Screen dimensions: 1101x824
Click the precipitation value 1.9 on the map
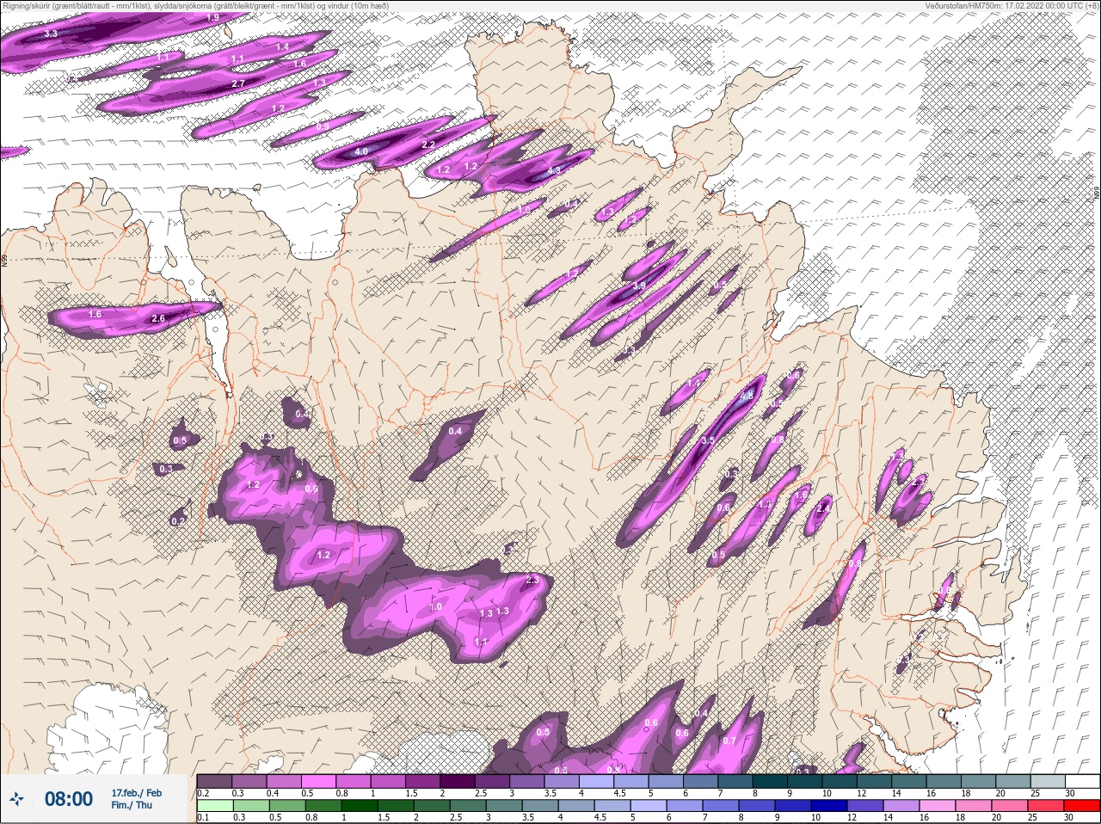click(212, 17)
